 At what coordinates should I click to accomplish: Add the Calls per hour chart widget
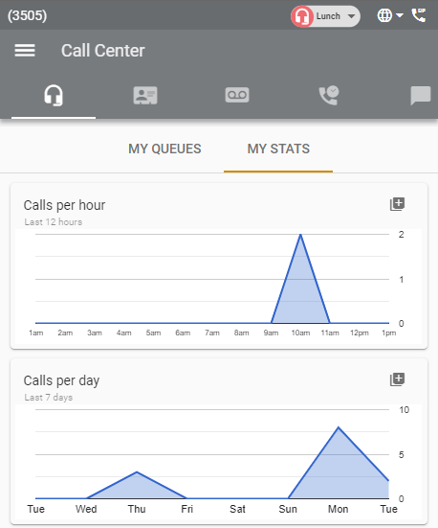coord(397,204)
